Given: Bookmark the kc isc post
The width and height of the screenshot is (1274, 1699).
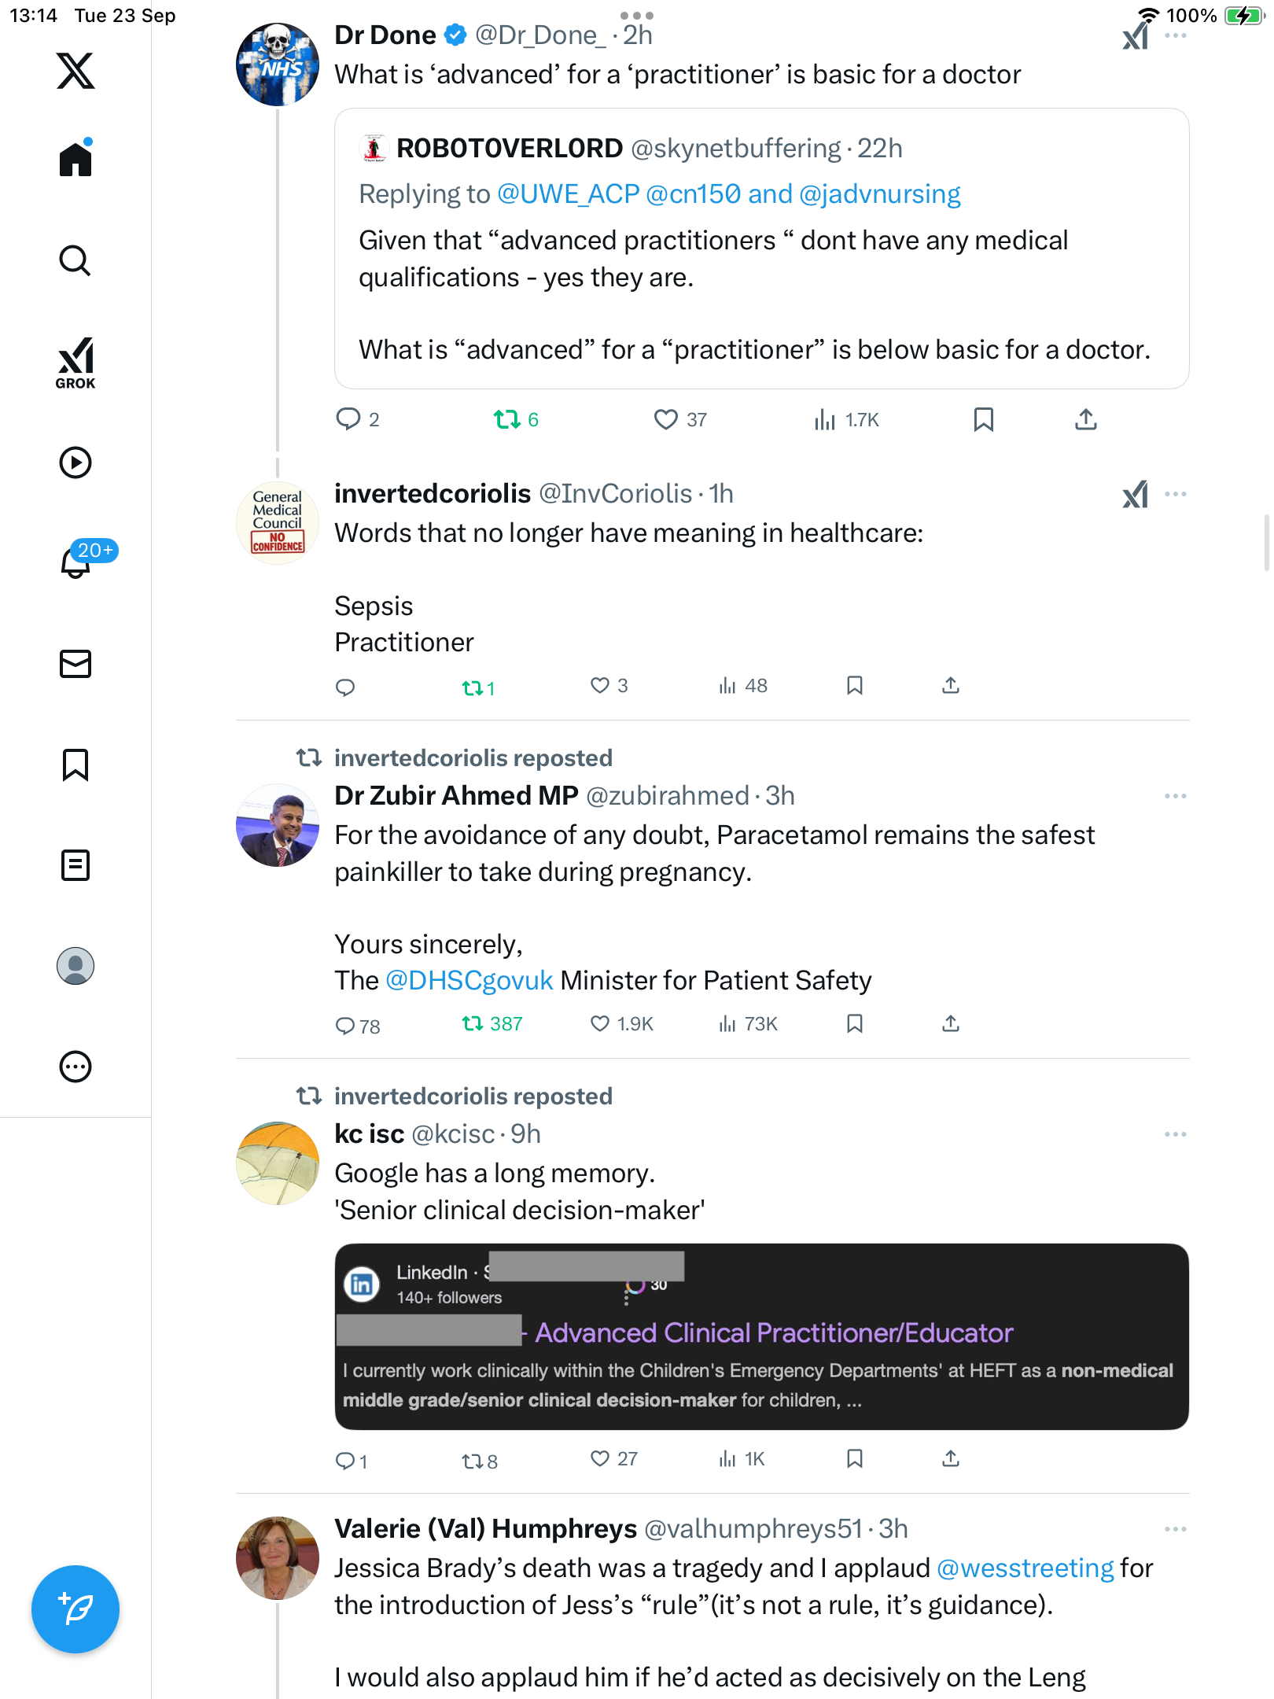Looking at the screenshot, I should 855,1459.
